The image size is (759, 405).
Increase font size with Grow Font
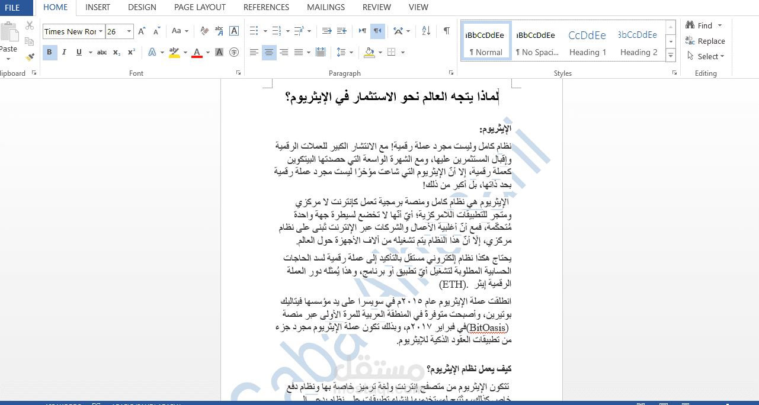142,31
